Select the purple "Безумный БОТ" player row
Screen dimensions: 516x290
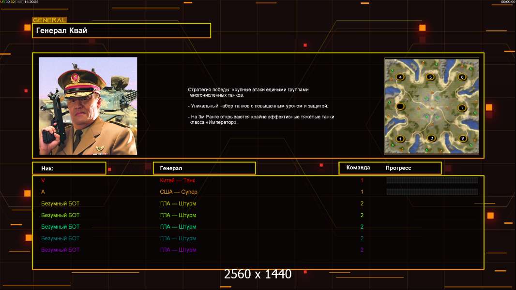tap(60, 250)
